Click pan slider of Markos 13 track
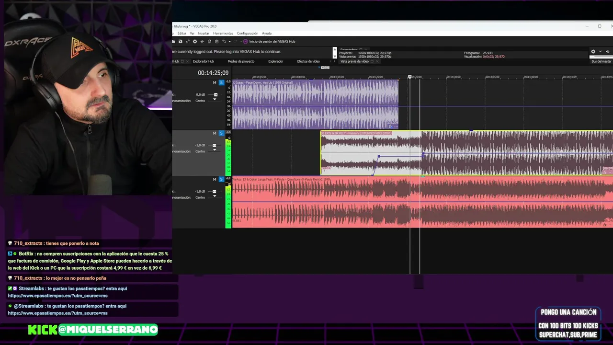The image size is (613, 345). tap(215, 197)
